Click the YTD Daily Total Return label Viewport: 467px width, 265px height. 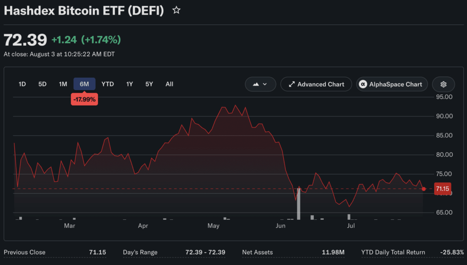click(x=393, y=252)
